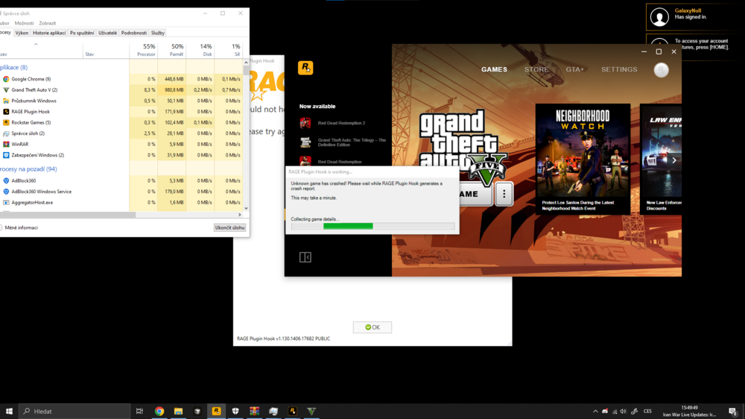Switch to the STORE tab
Viewport: 745px width, 419px height.
(536, 70)
